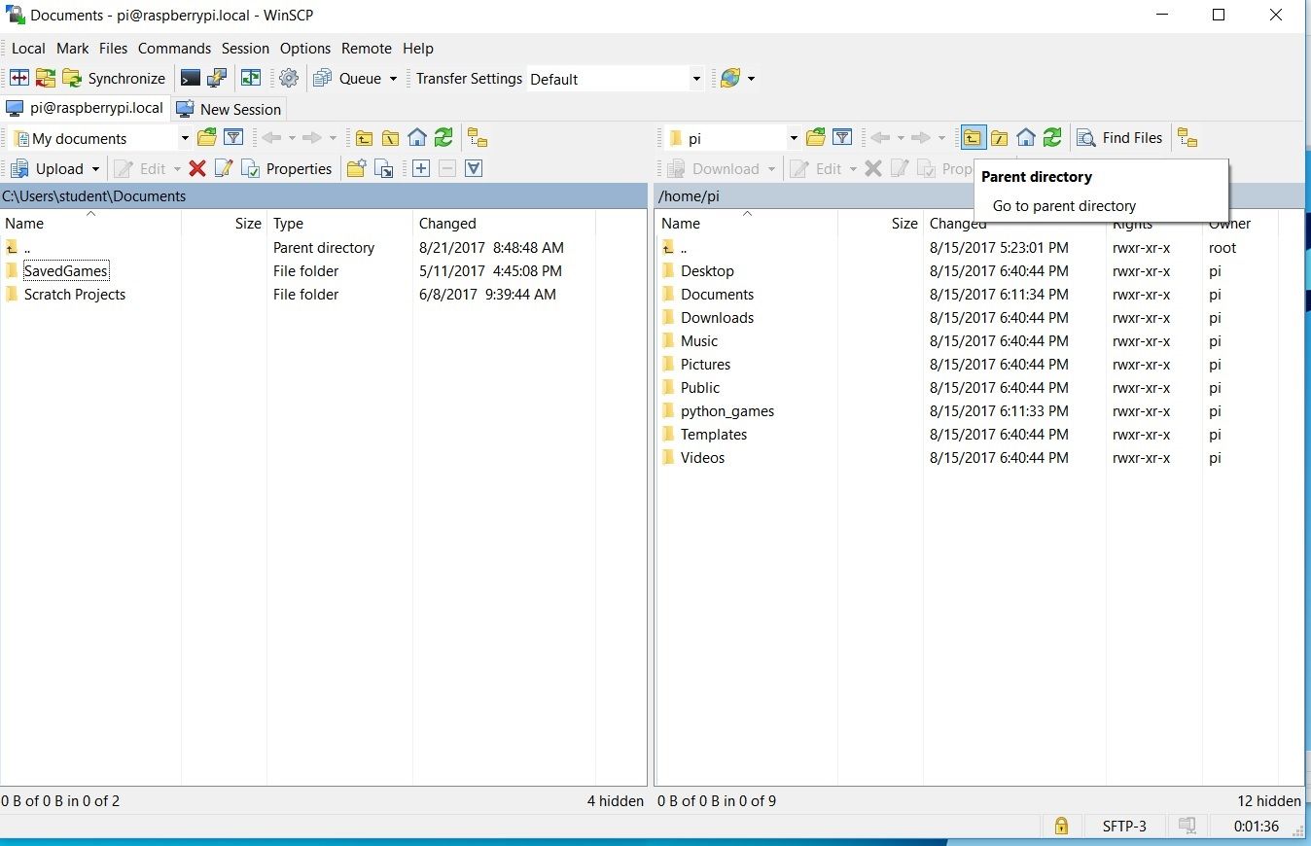Click the Synchronize button
1311x846 pixels.
(x=115, y=78)
